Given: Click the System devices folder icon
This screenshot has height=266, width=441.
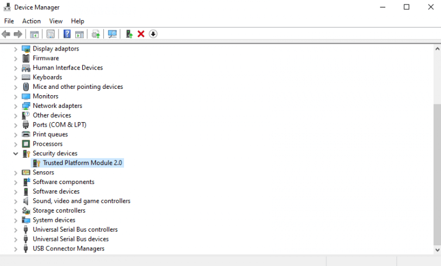Looking at the screenshot, I should pyautogui.click(x=26, y=220).
